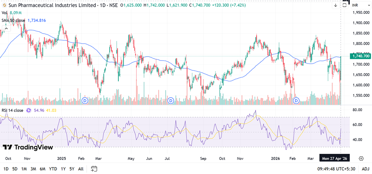Switch to 6M time range
372x174 pixels.
point(42,169)
